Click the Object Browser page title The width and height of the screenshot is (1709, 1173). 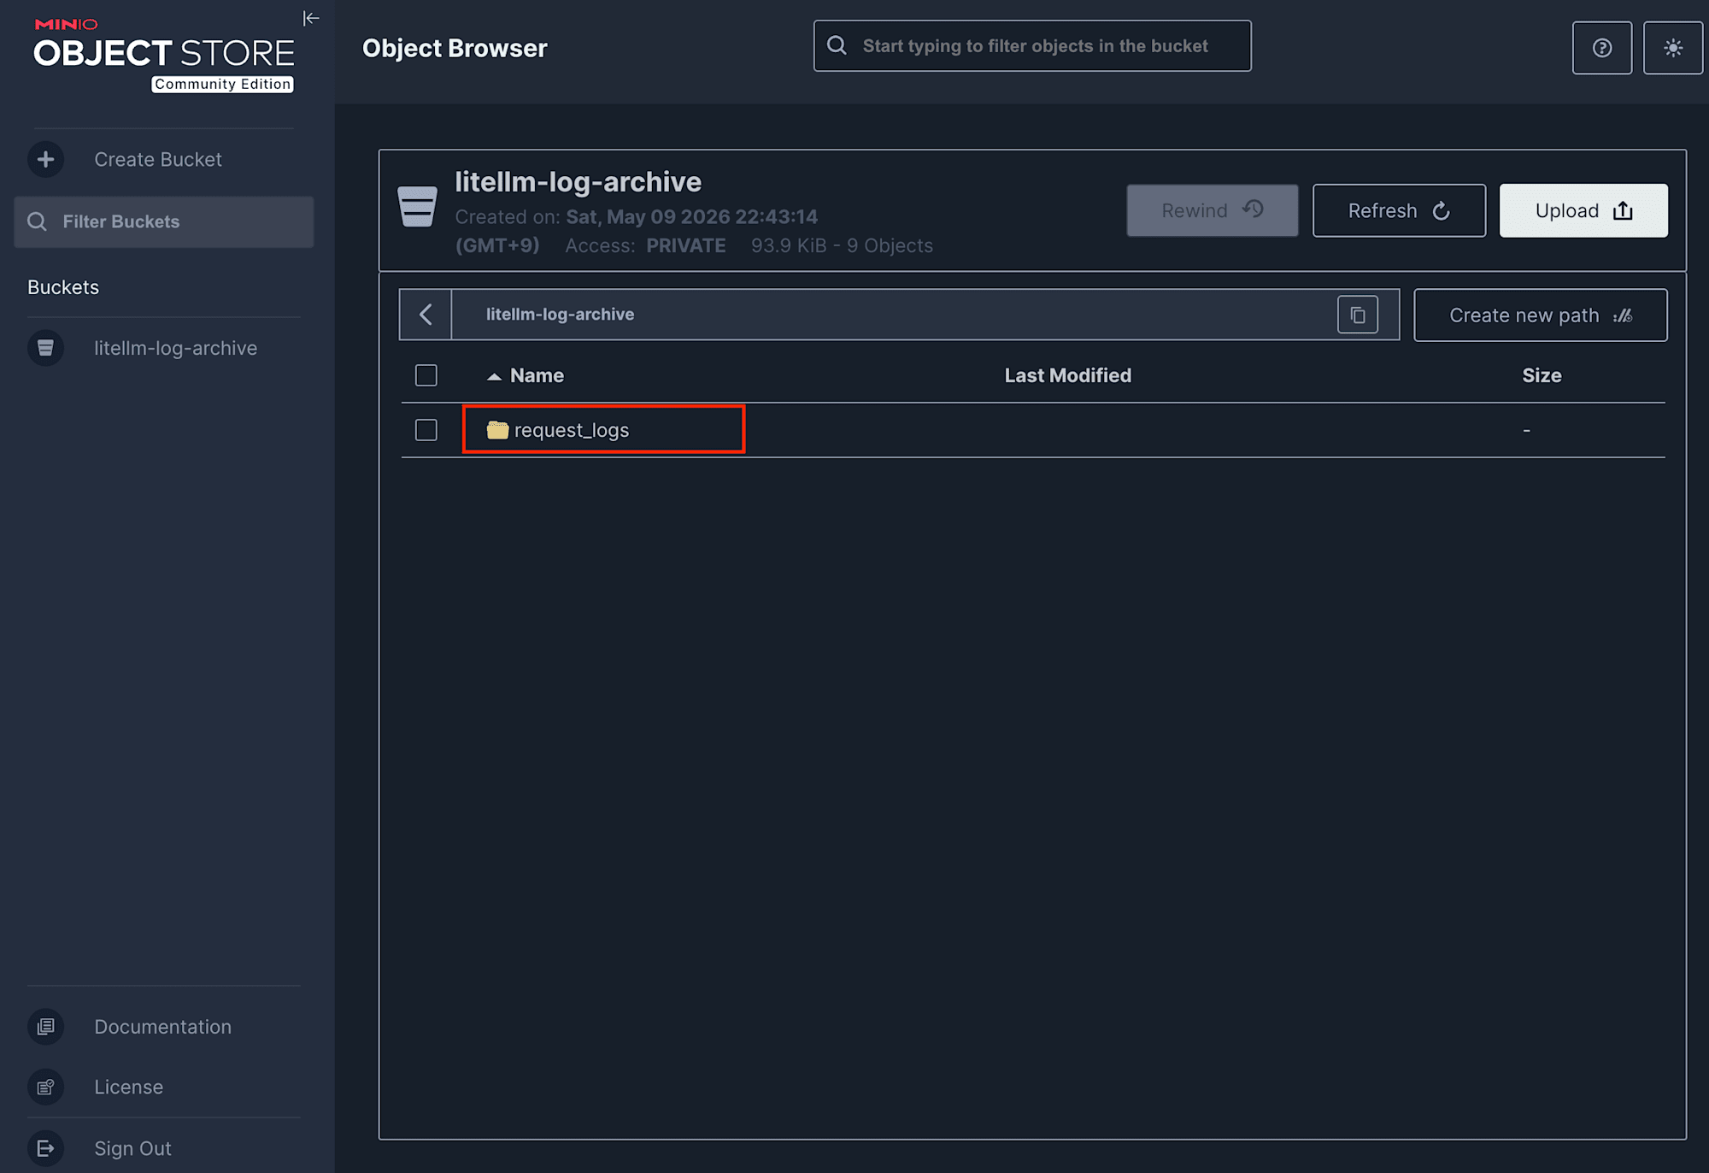coord(455,48)
